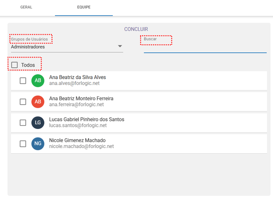The image size is (273, 202).
Task: Select the EQUIPE tab
Action: (84, 7)
